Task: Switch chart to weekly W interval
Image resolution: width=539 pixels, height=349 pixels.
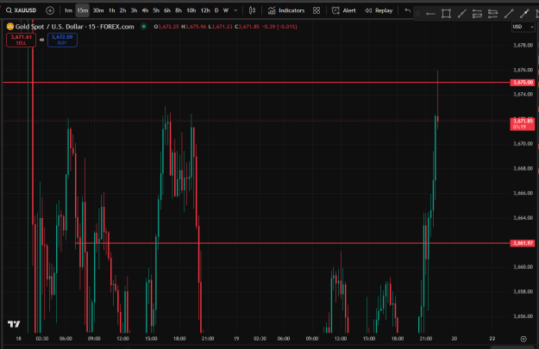Action: (226, 10)
